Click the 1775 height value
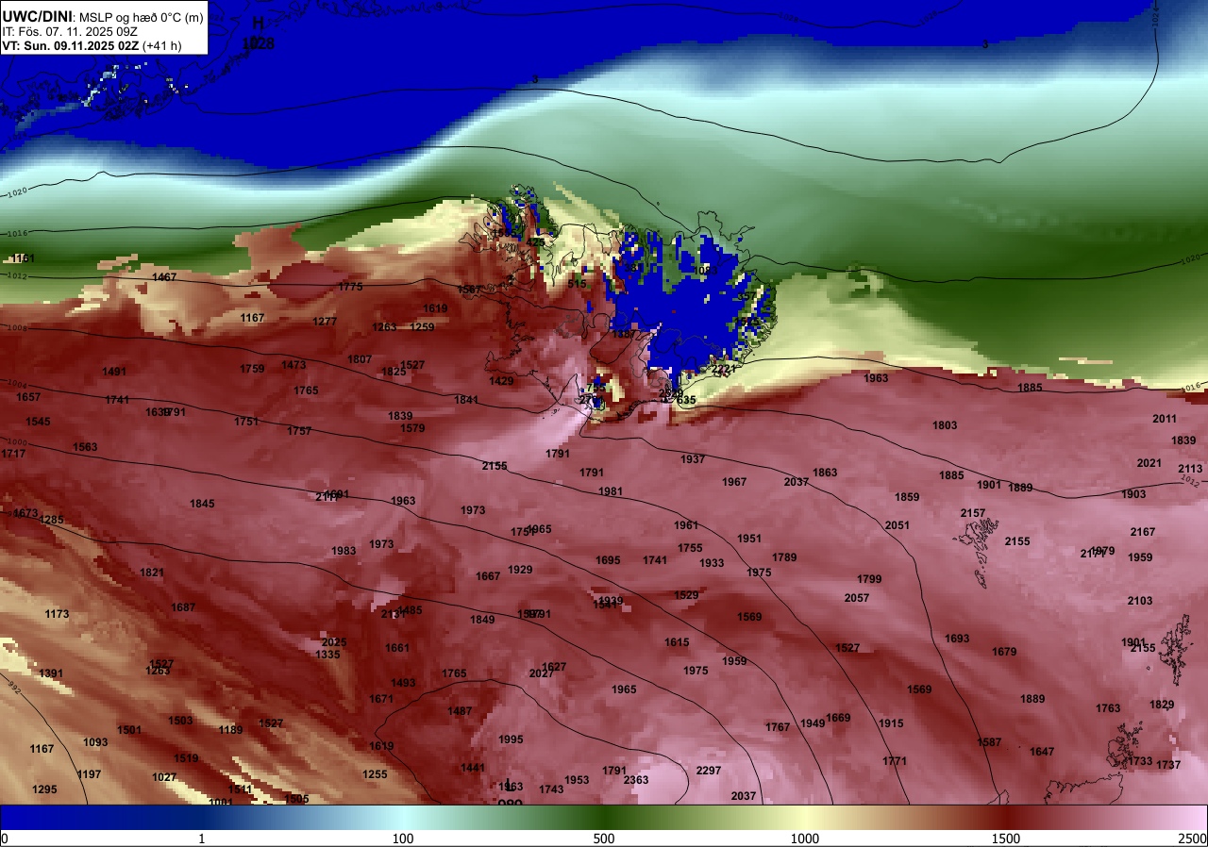Screen dimensions: 1208x847 [350, 287]
